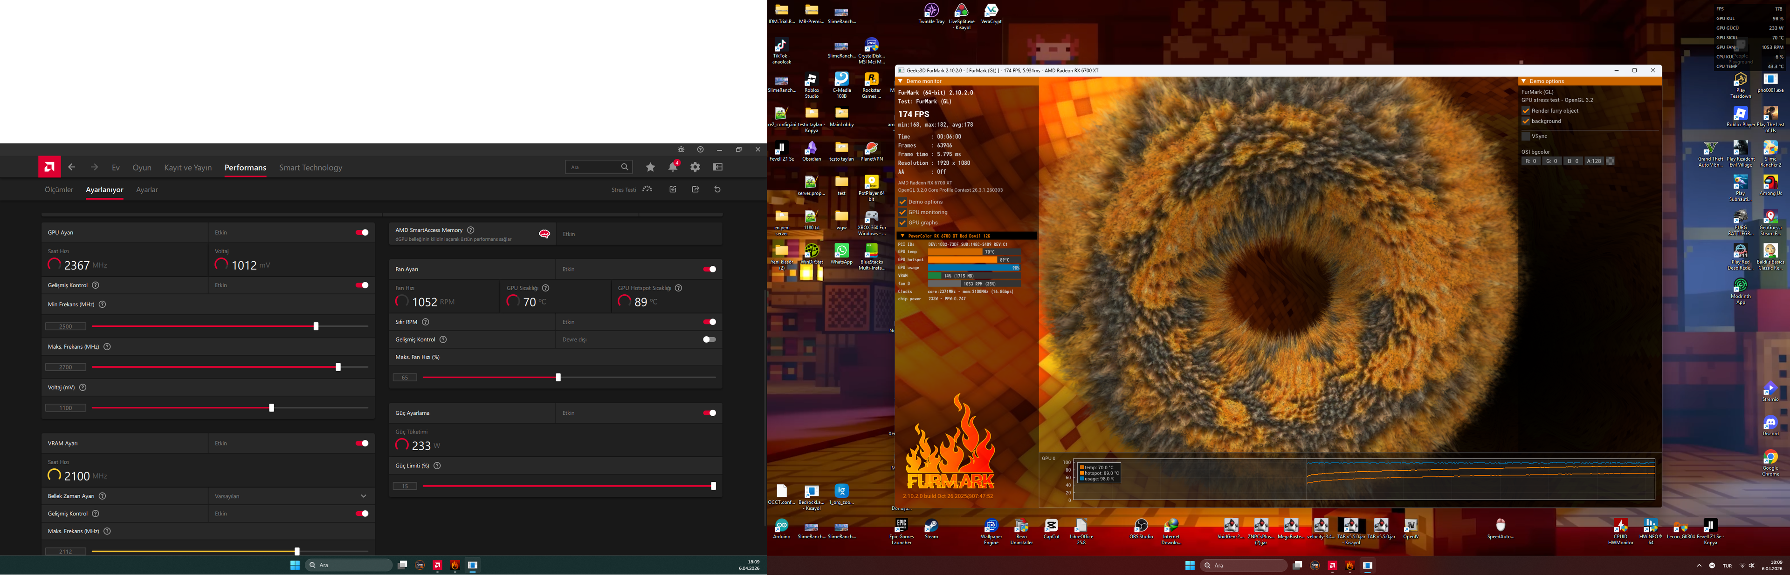Screen dimensions: 1790x575
Task: Uncheck background option in FurMark
Action: (1526, 121)
